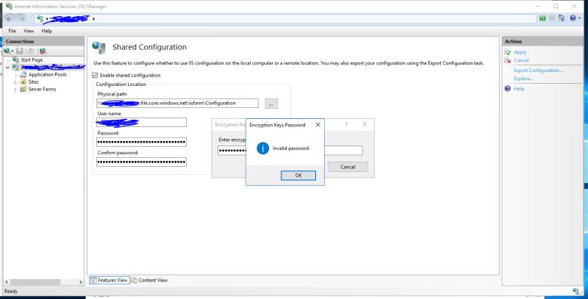Click the Connections pane scroll left arrow

(6, 282)
